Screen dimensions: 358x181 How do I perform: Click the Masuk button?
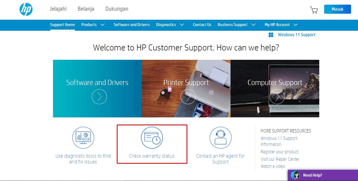pyautogui.click(x=337, y=9)
